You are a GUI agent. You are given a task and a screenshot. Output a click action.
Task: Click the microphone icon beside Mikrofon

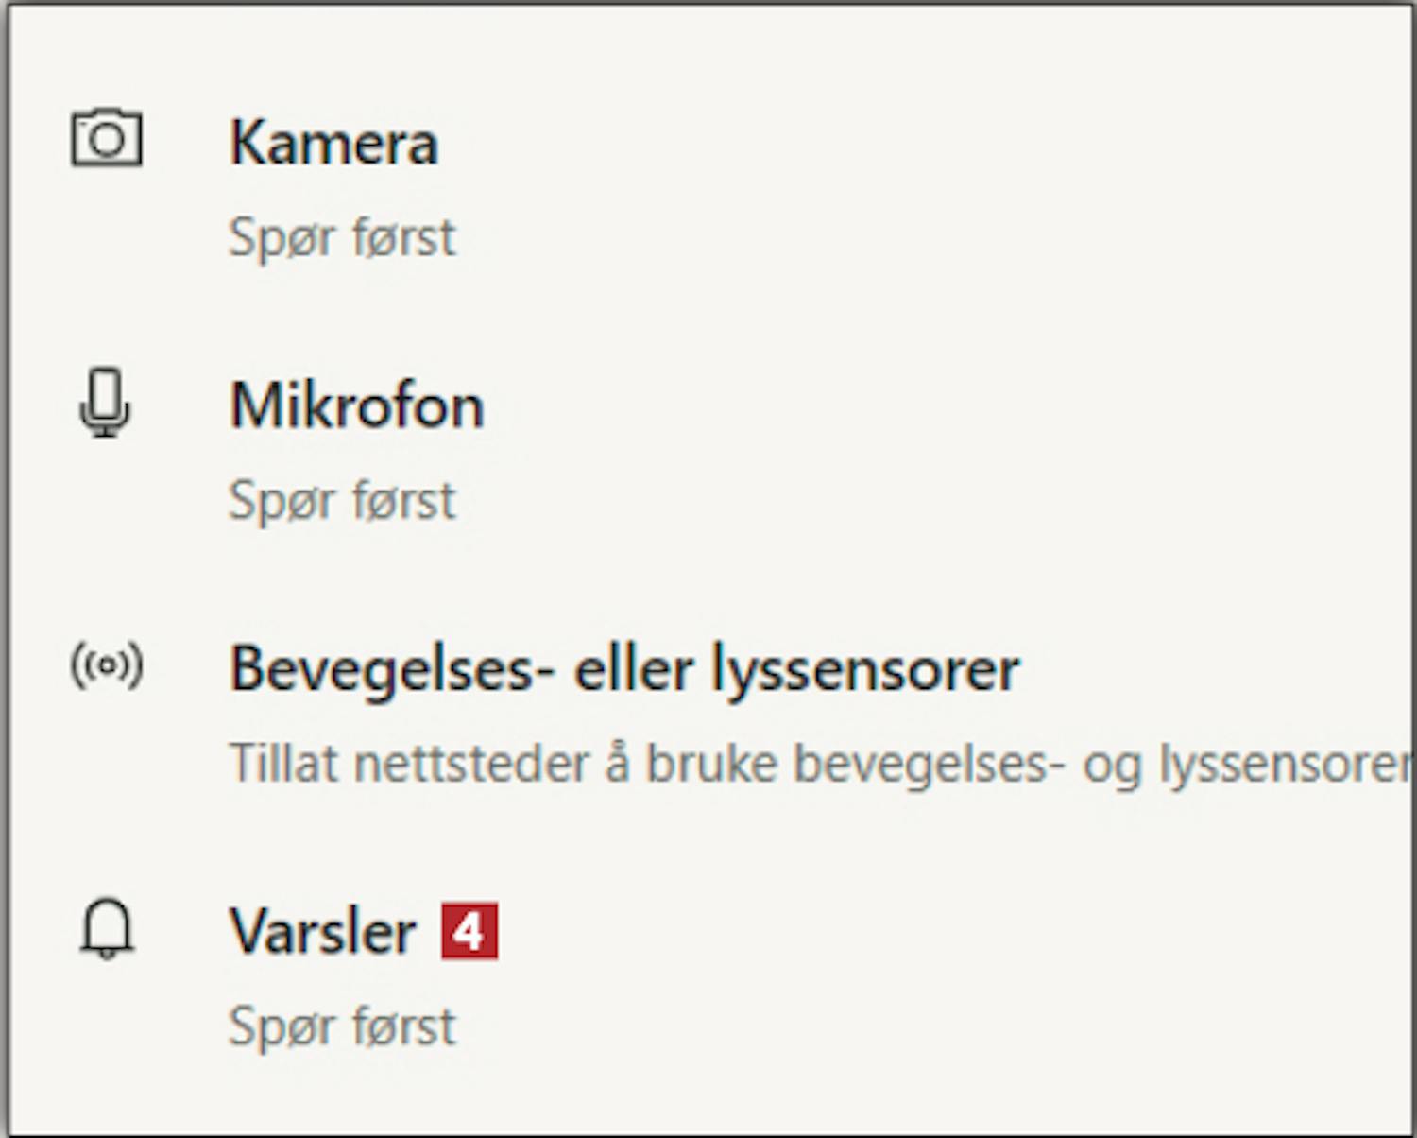(105, 403)
